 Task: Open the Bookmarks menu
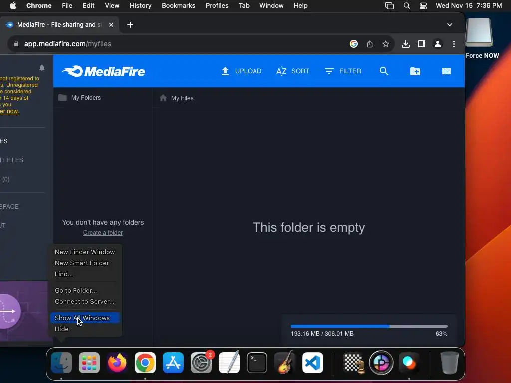coord(178,6)
